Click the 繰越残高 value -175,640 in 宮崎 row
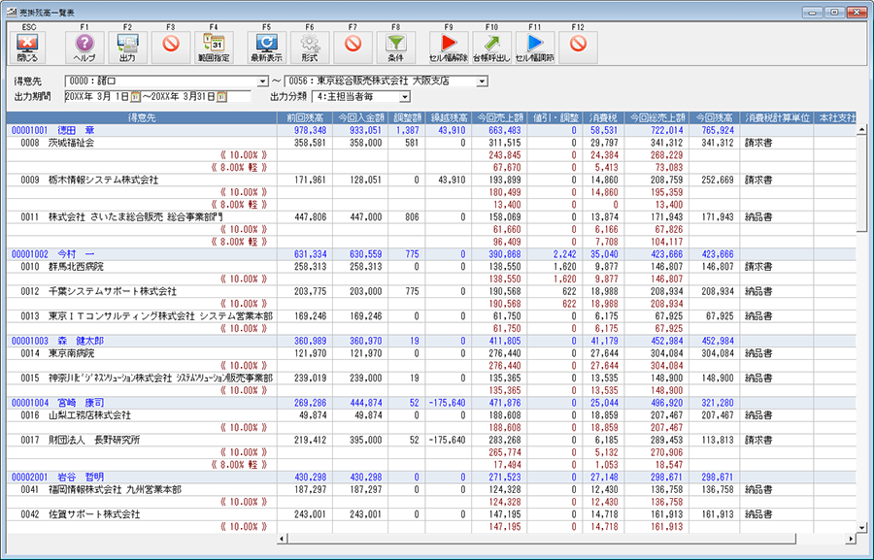874x560 pixels. [447, 403]
